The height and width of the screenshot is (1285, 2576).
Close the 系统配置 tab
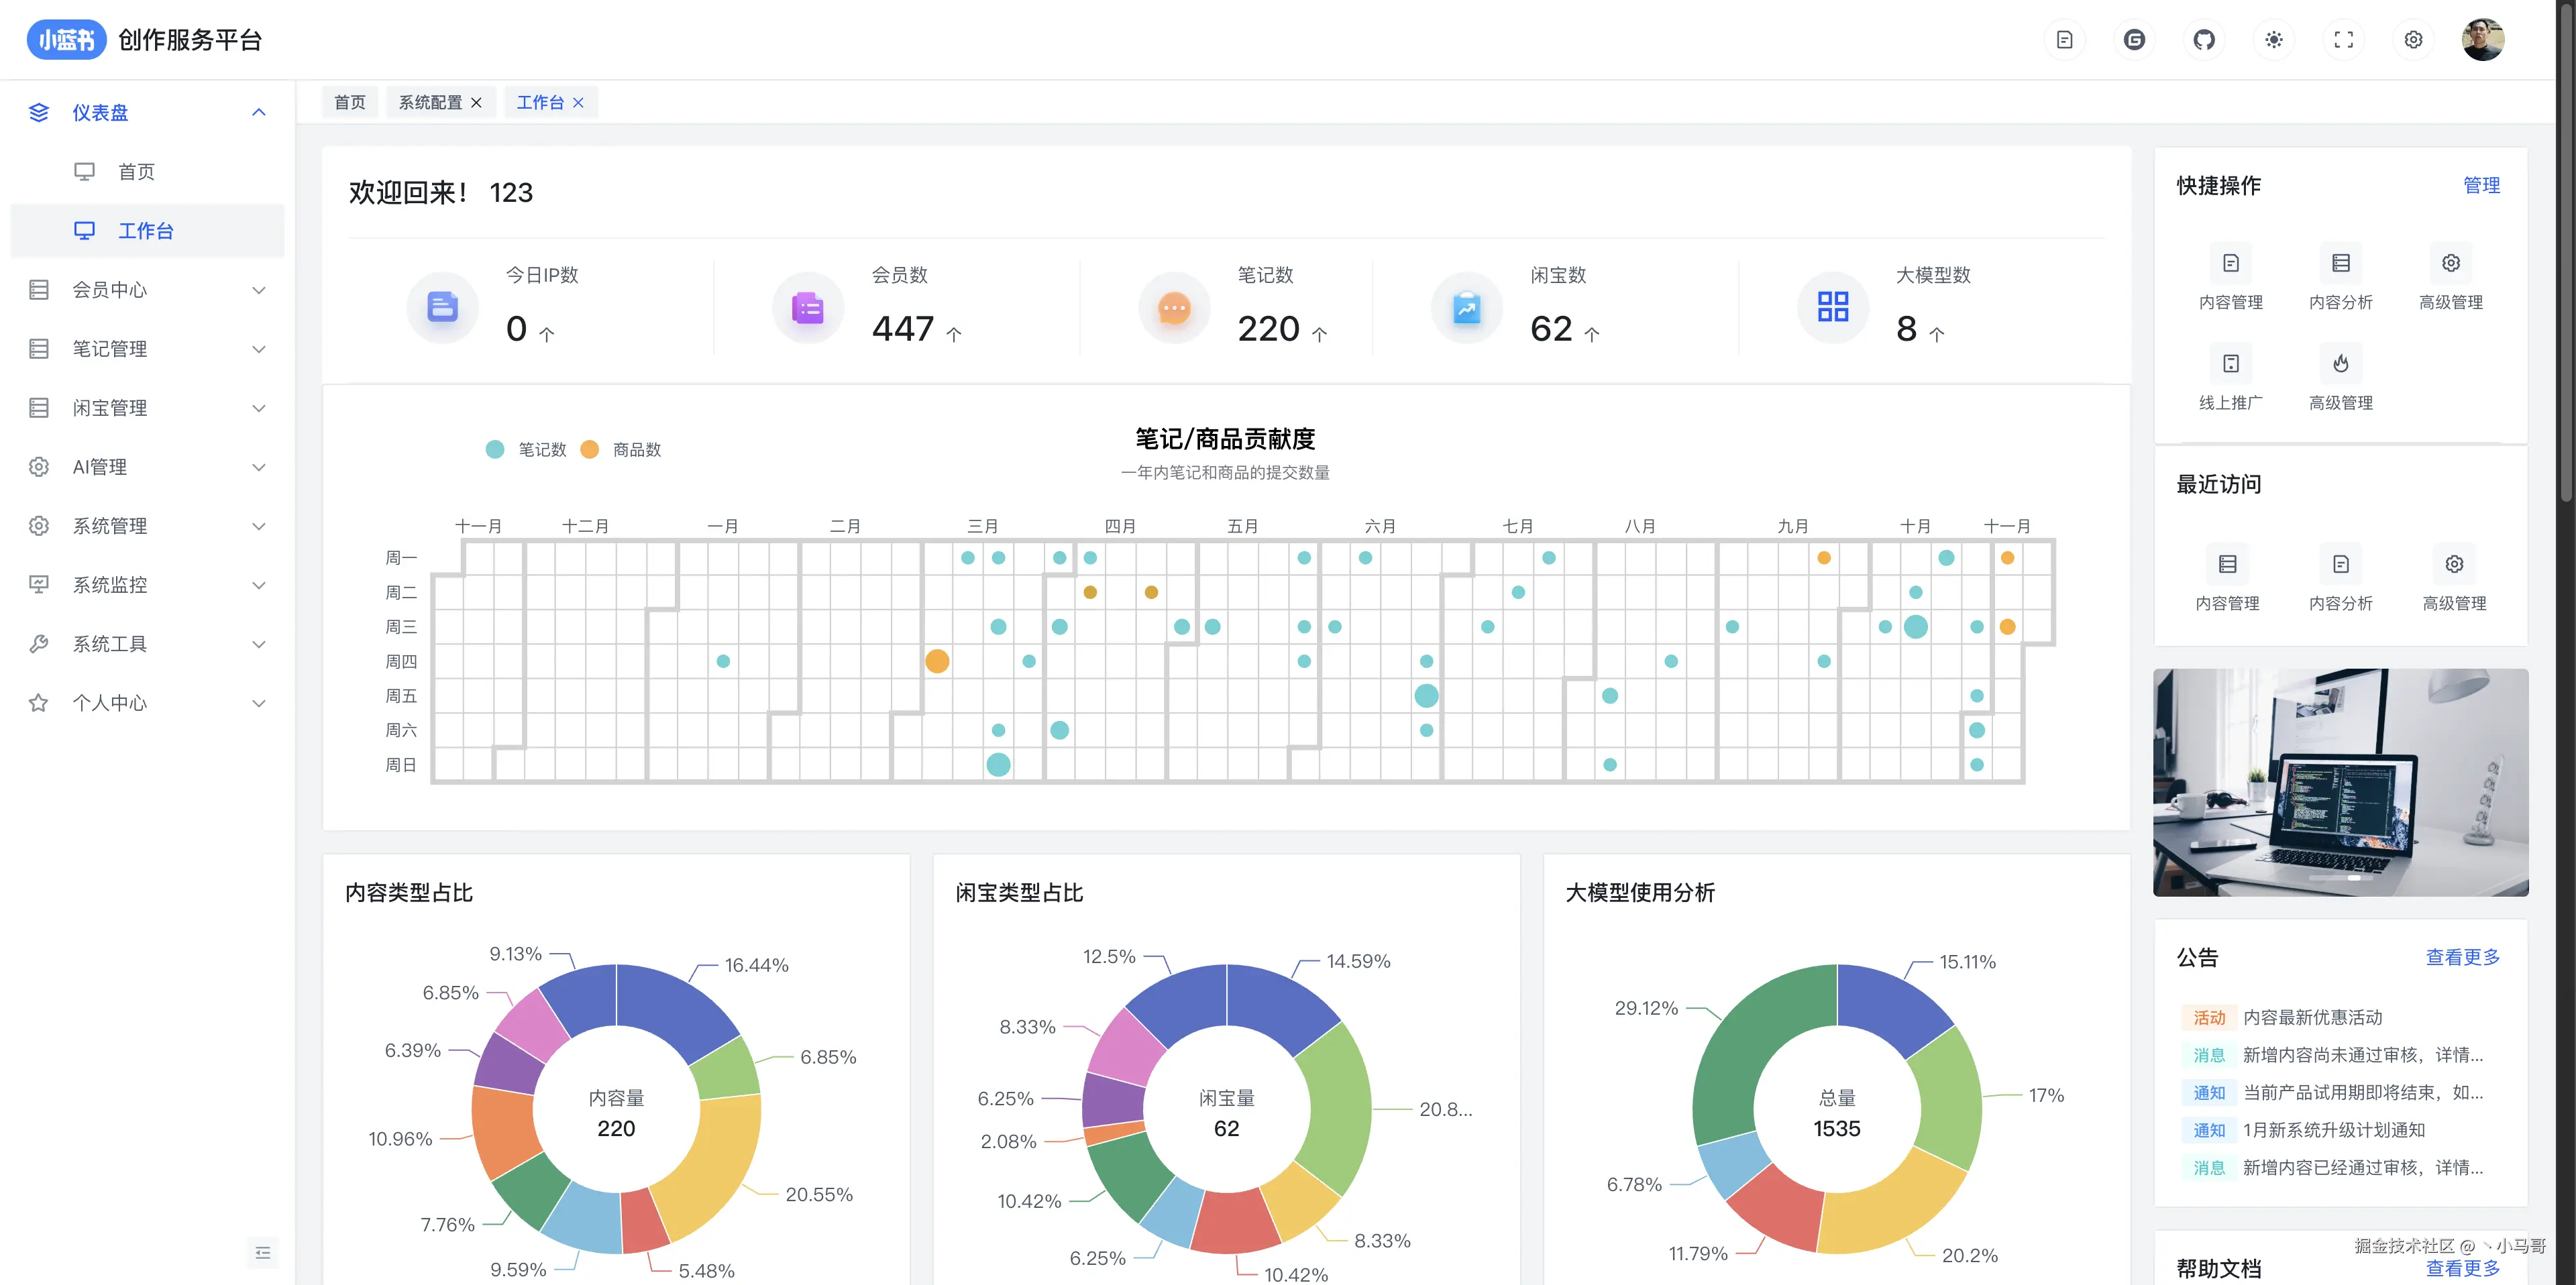click(476, 102)
